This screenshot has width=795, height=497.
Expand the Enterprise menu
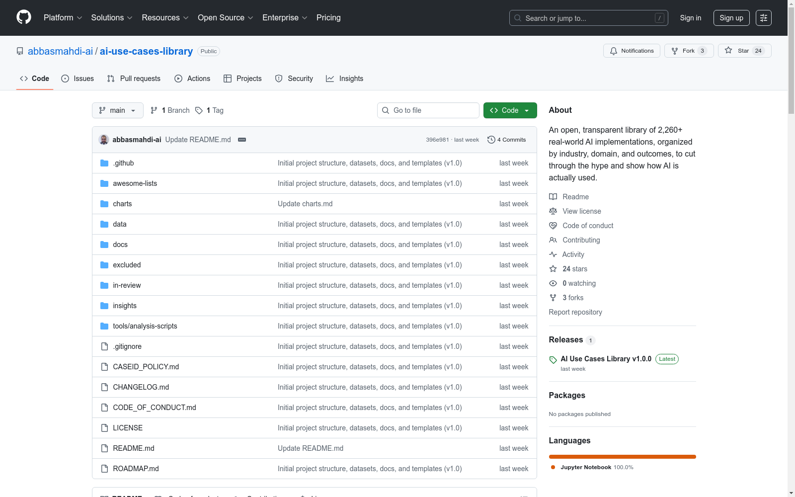click(x=285, y=18)
